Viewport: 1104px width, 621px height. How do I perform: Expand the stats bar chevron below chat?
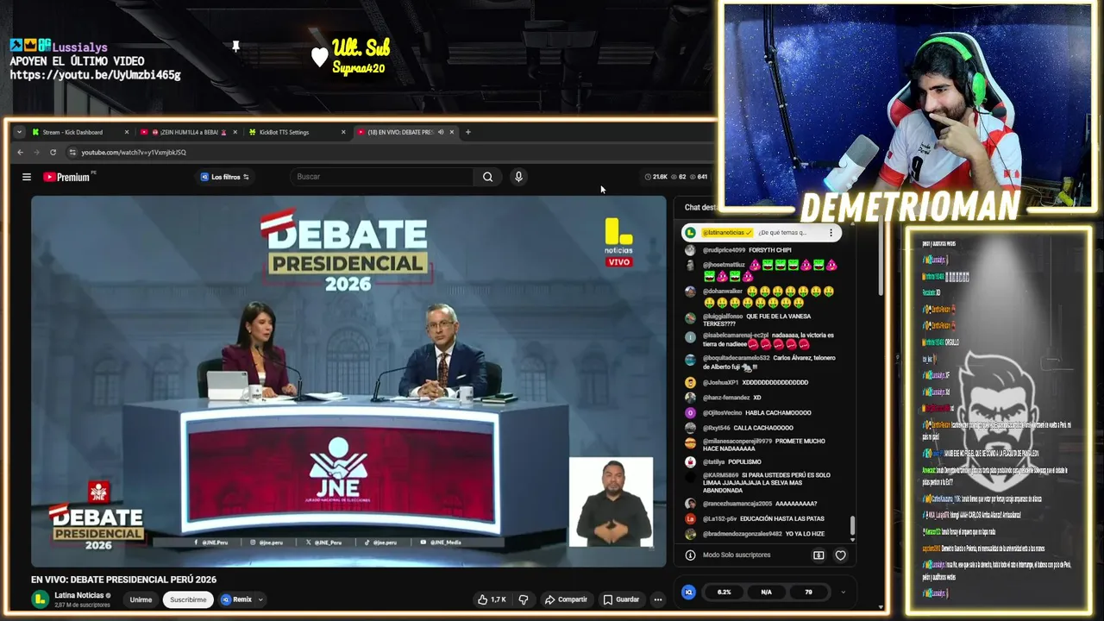pos(843,592)
